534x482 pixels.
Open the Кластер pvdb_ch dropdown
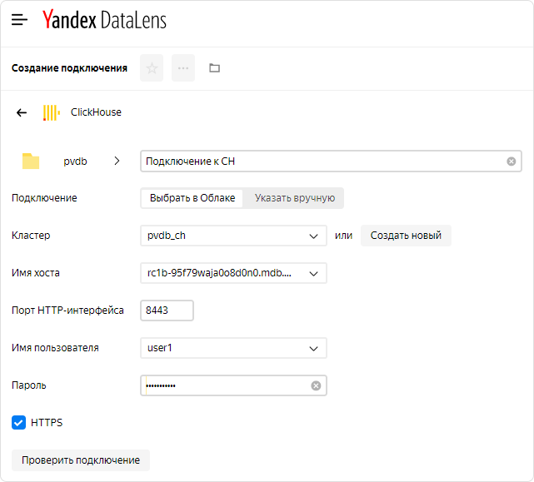point(233,236)
